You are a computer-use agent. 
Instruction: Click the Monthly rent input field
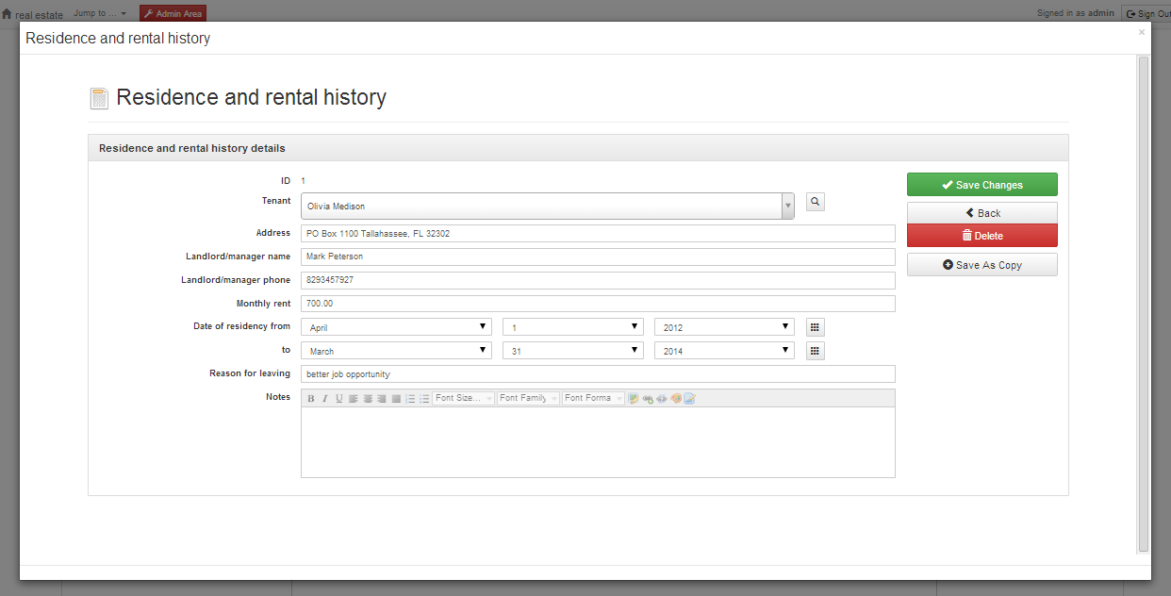[598, 304]
